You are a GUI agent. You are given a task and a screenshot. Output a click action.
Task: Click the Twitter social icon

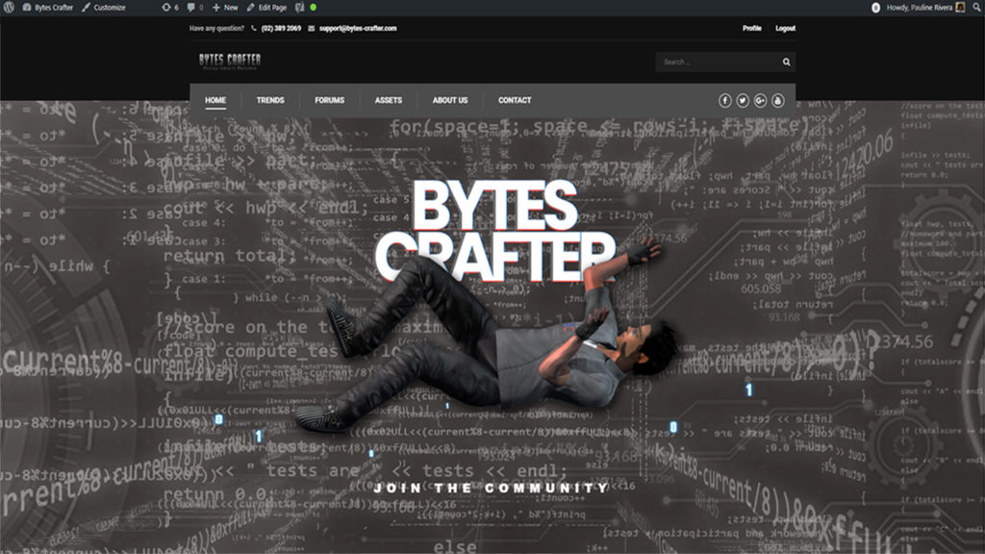(743, 100)
